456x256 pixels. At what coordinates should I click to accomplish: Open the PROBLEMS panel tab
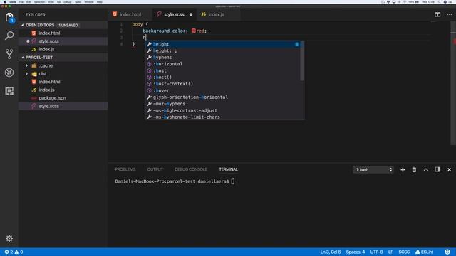(x=125, y=169)
